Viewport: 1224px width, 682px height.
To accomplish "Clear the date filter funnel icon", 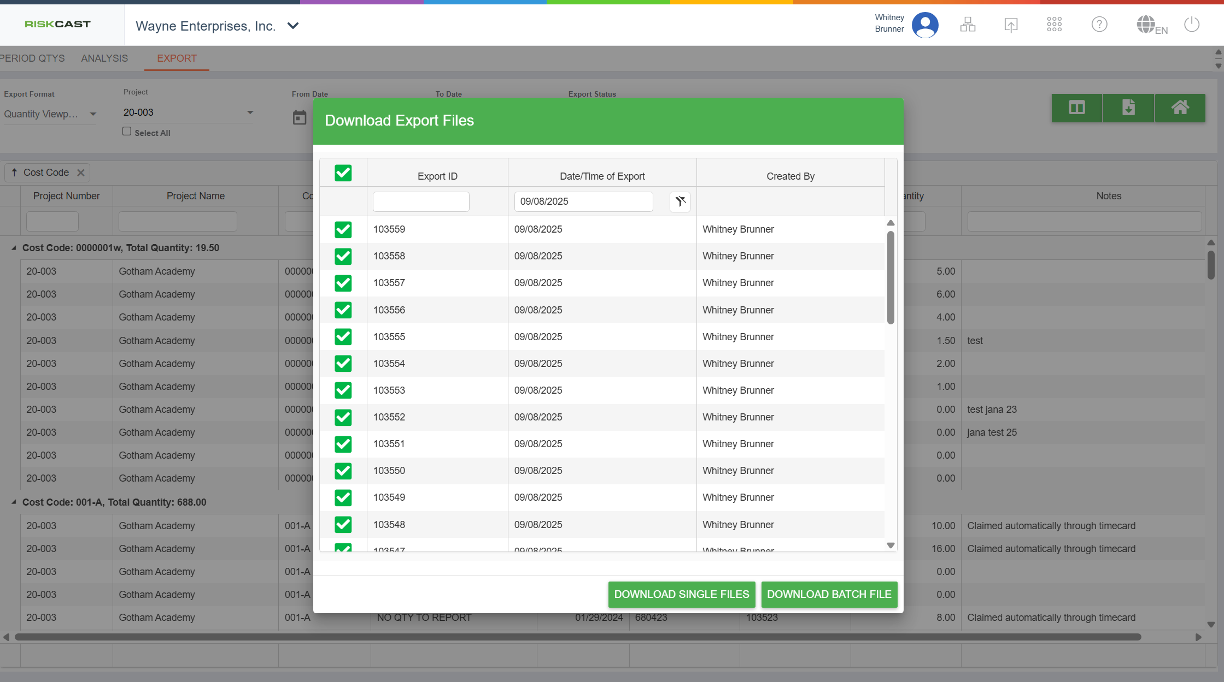I will tap(680, 201).
